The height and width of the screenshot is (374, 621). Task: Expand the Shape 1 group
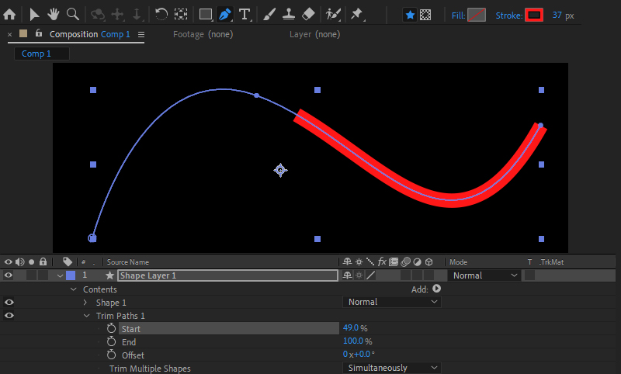click(x=85, y=303)
